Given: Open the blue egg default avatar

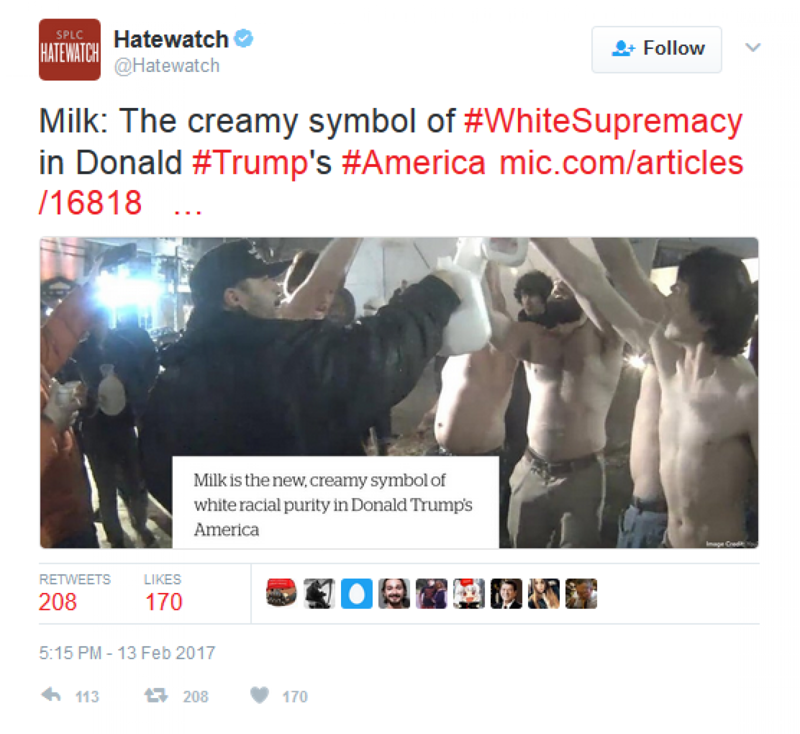Looking at the screenshot, I should [356, 593].
